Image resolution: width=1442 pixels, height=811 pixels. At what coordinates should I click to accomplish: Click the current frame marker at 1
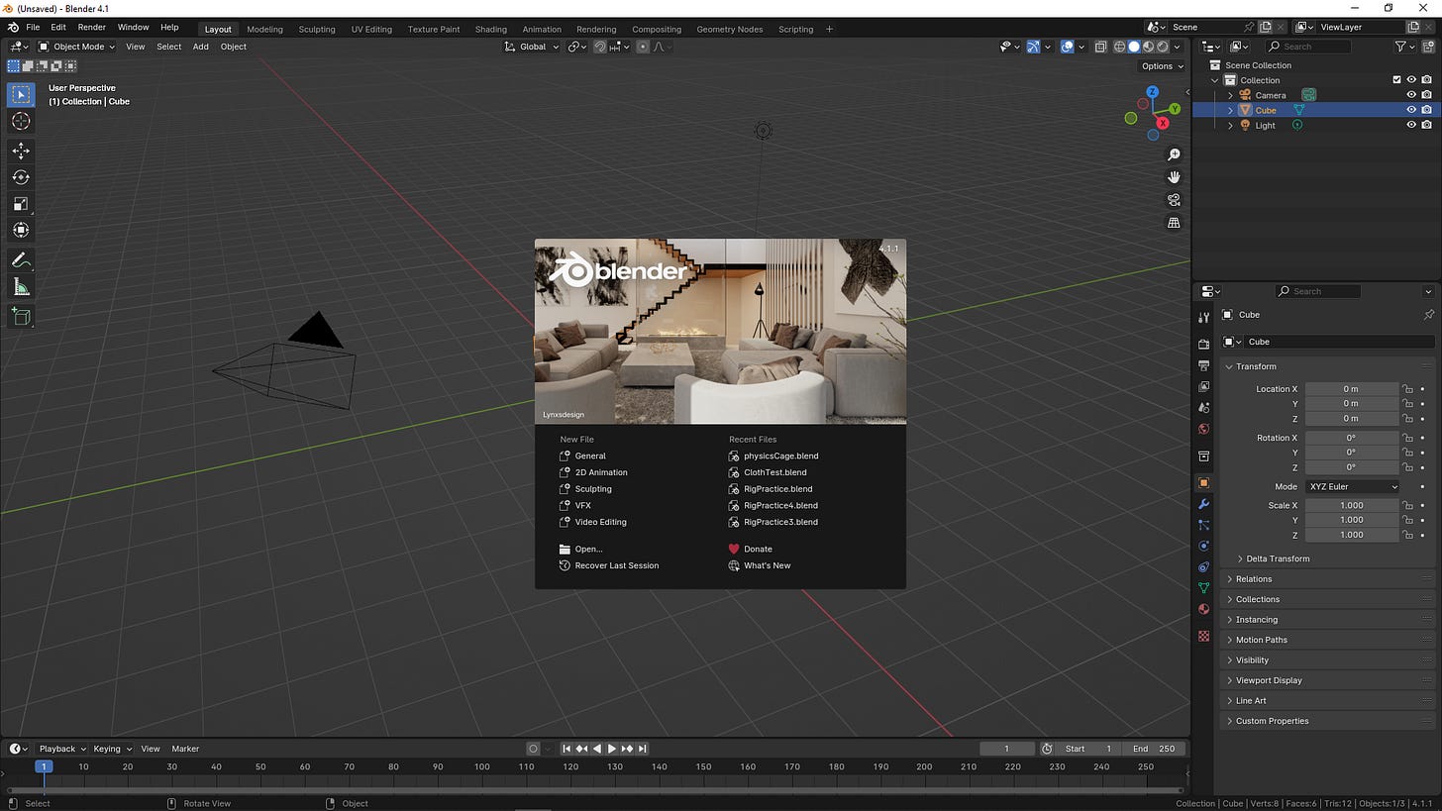pos(43,766)
